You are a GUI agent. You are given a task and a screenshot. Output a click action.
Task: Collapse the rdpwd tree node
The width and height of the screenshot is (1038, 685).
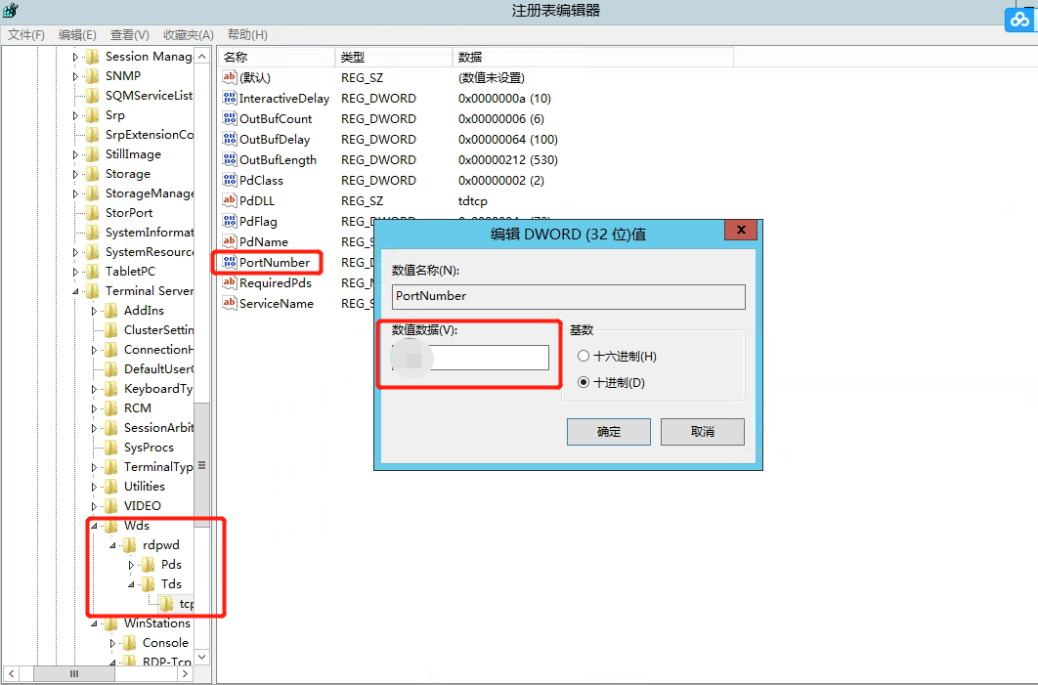point(112,545)
